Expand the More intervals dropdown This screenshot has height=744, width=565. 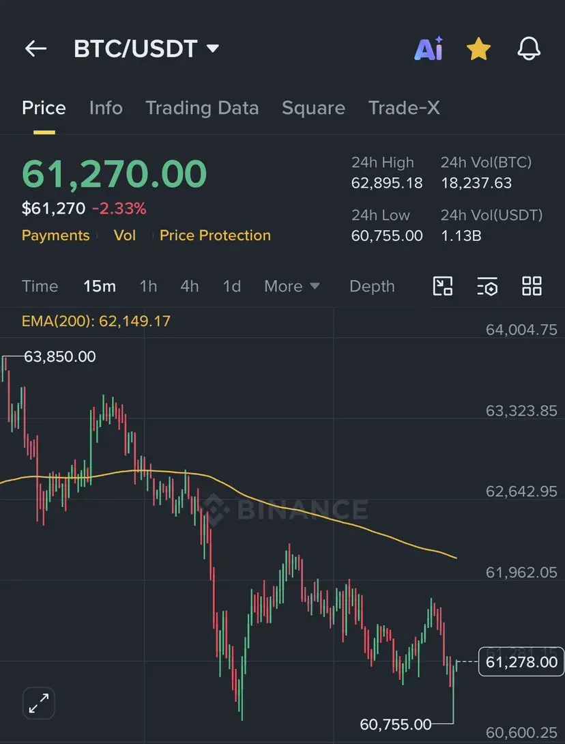click(292, 286)
